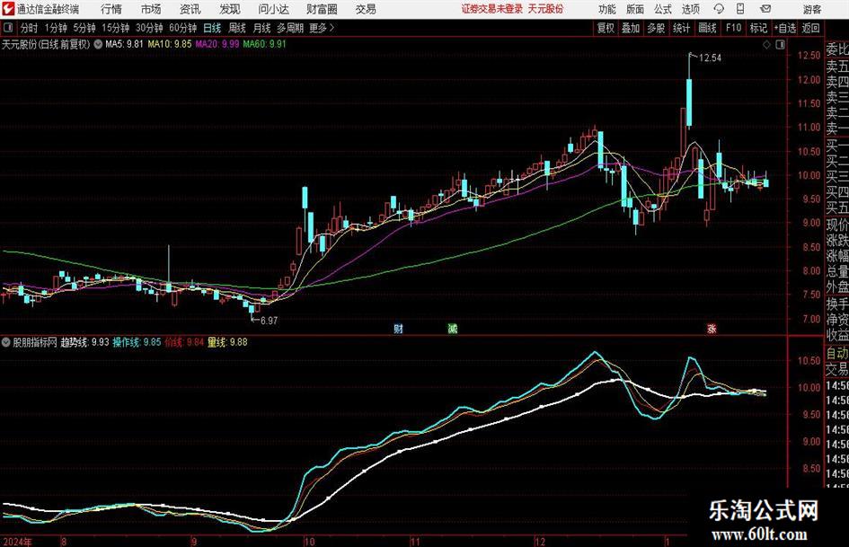Click the green 减 event marker
This screenshot has height=547, width=849.
(x=453, y=329)
